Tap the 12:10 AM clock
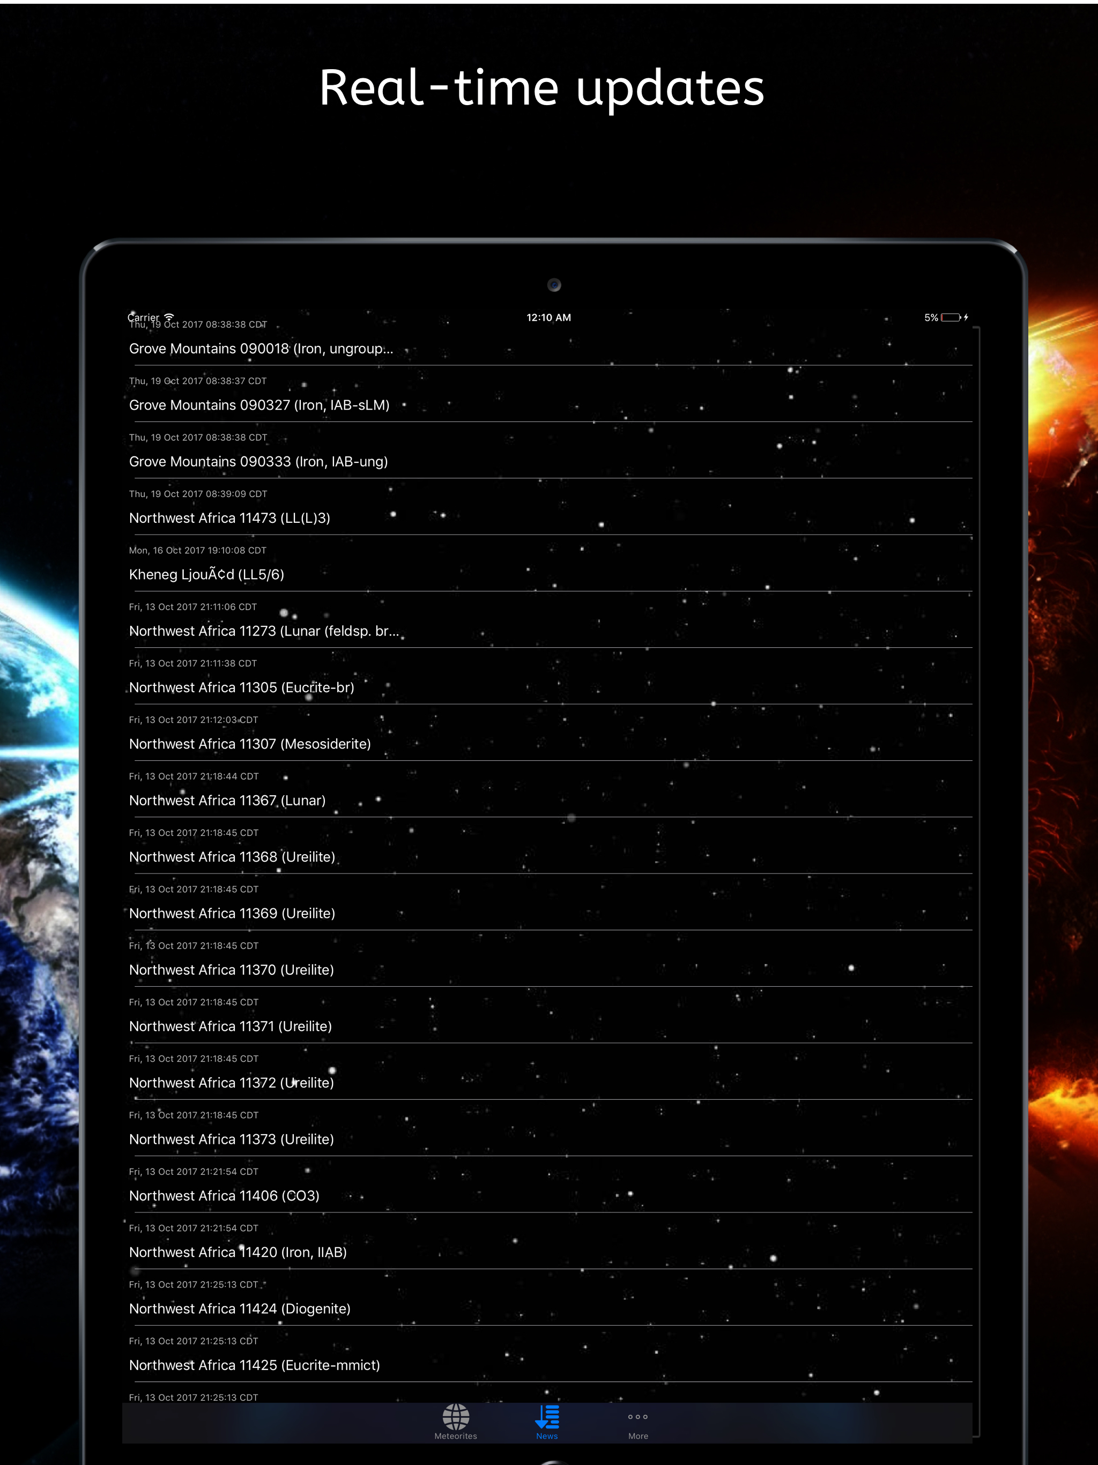The height and width of the screenshot is (1465, 1098). 548,317
